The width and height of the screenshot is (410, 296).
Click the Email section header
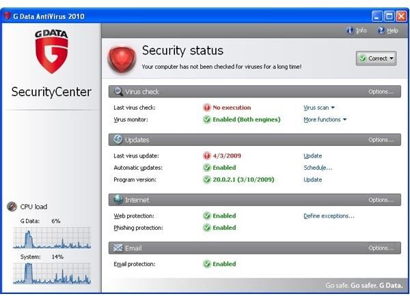pos(255,248)
